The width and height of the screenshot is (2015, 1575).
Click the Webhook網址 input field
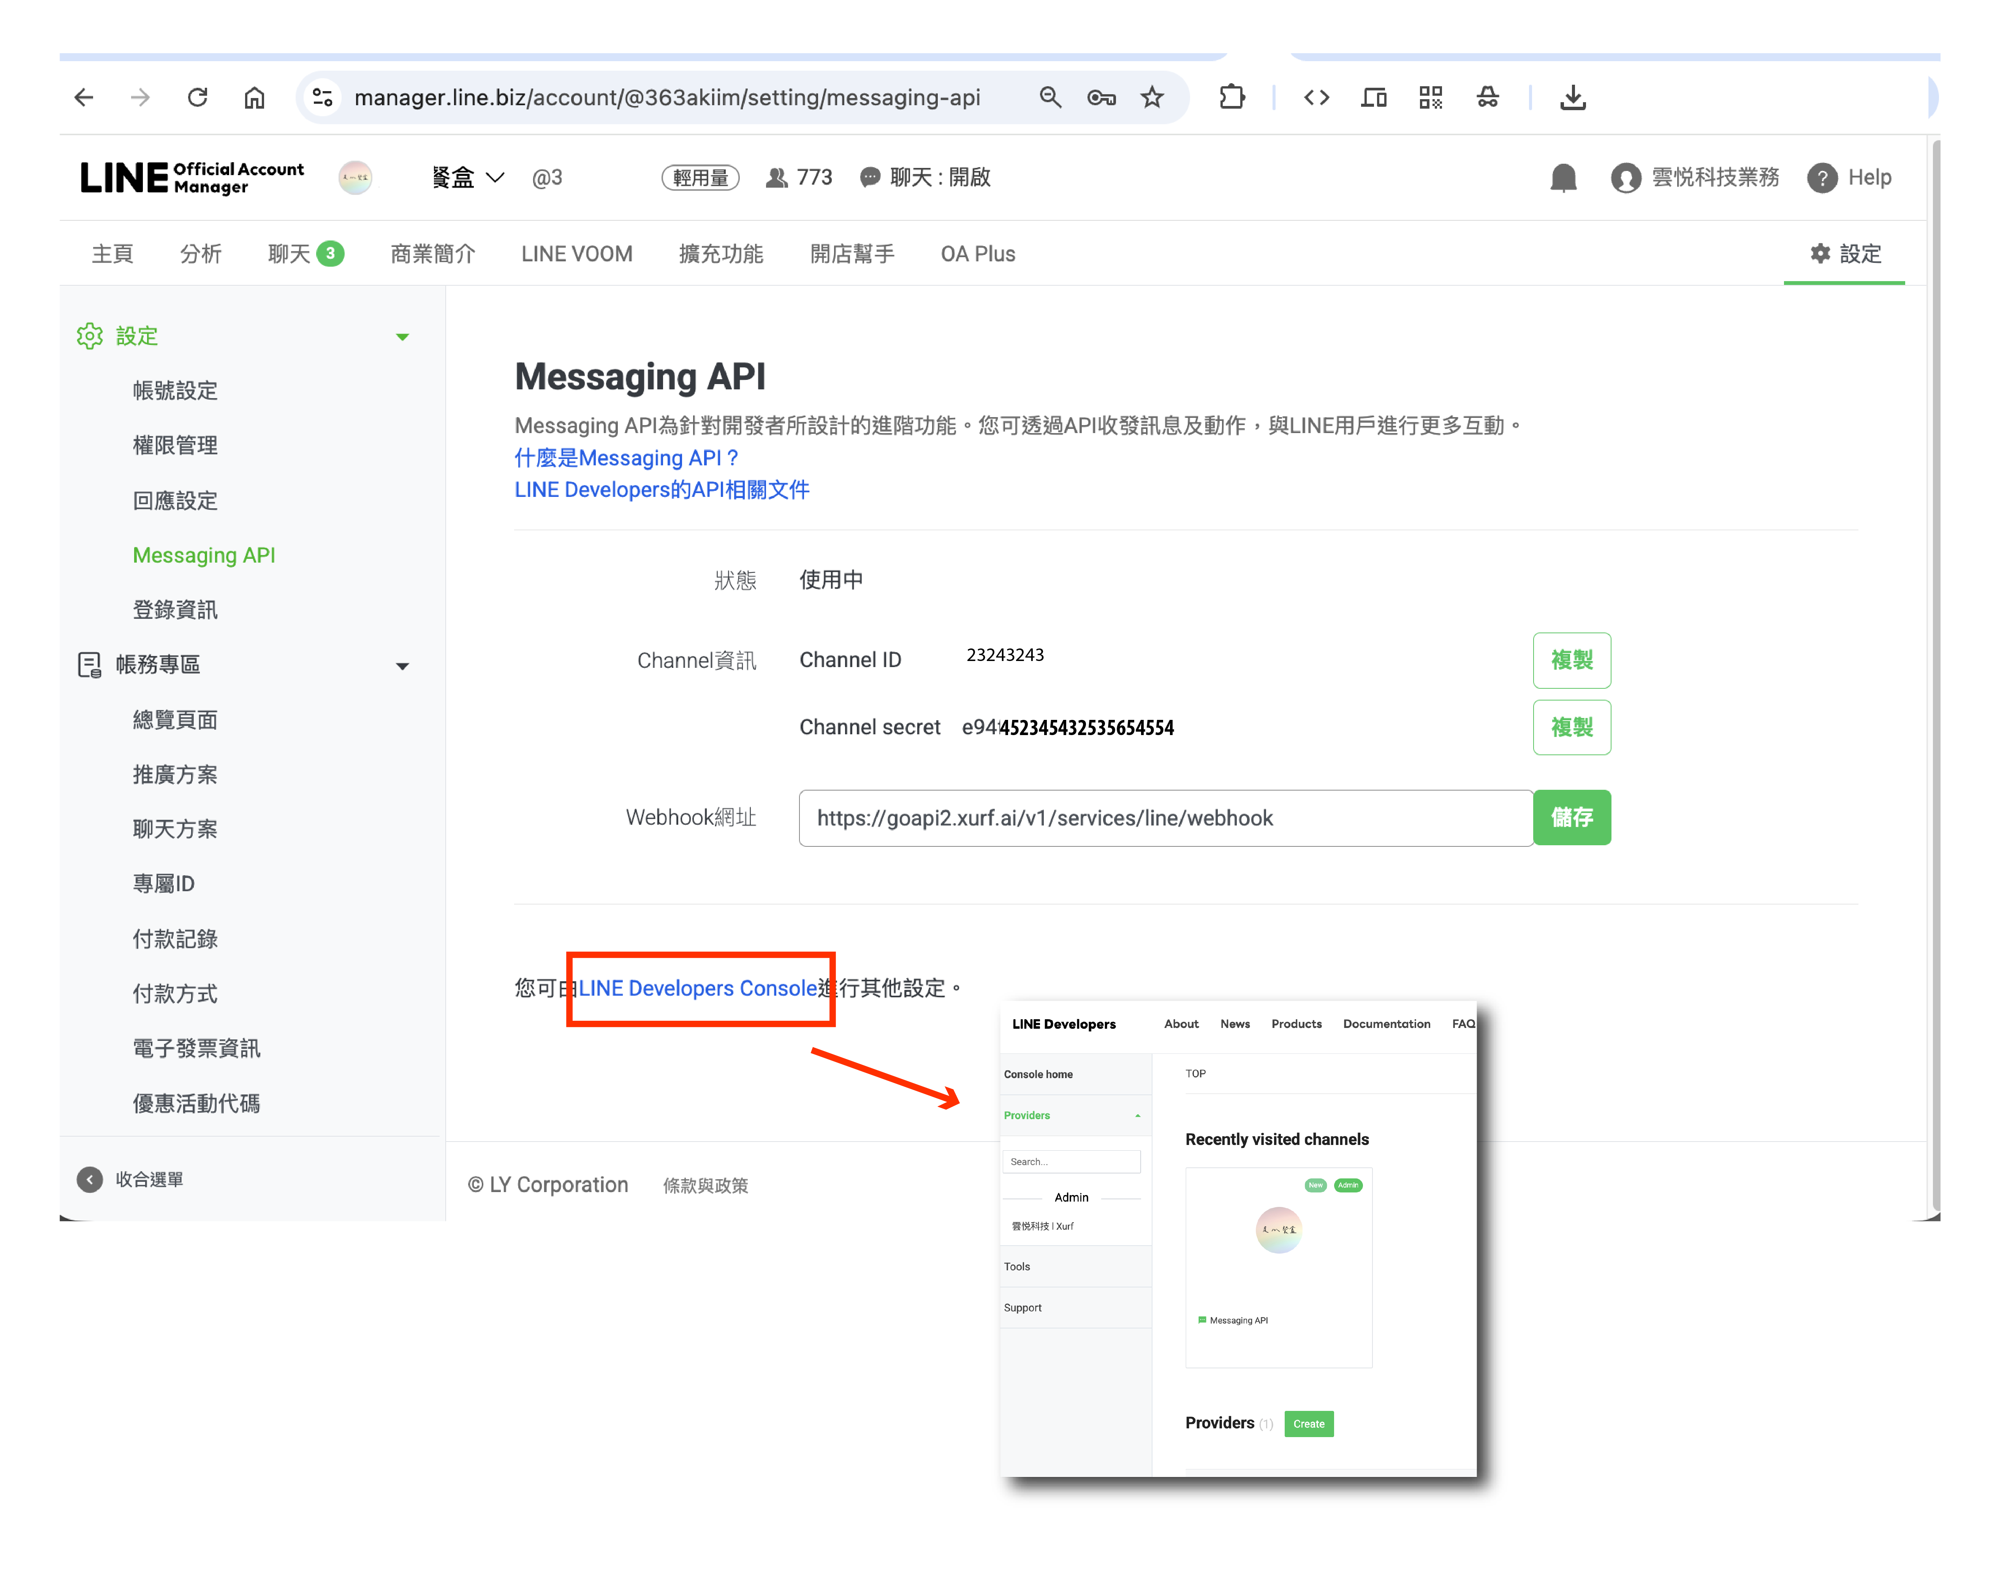point(1165,818)
